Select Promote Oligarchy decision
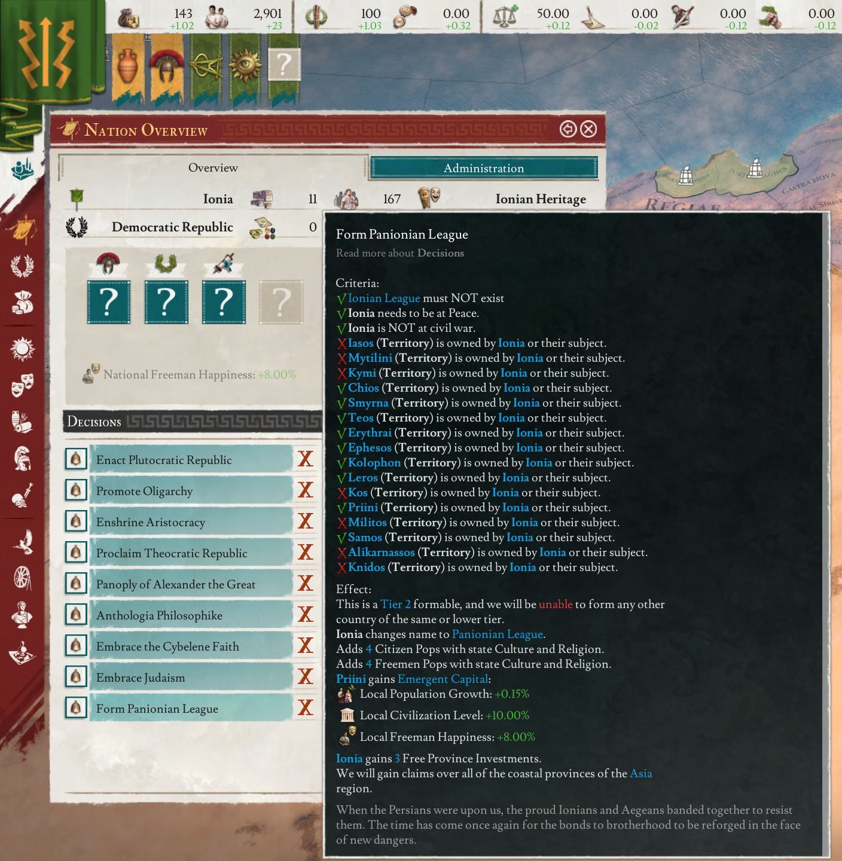 click(x=192, y=491)
